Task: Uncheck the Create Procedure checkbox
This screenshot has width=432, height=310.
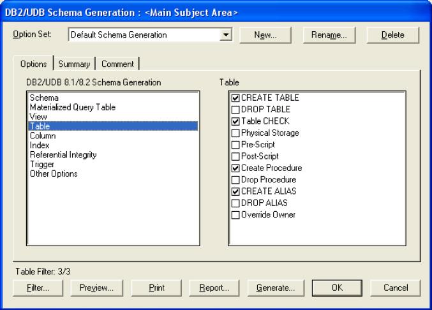Action: point(235,168)
